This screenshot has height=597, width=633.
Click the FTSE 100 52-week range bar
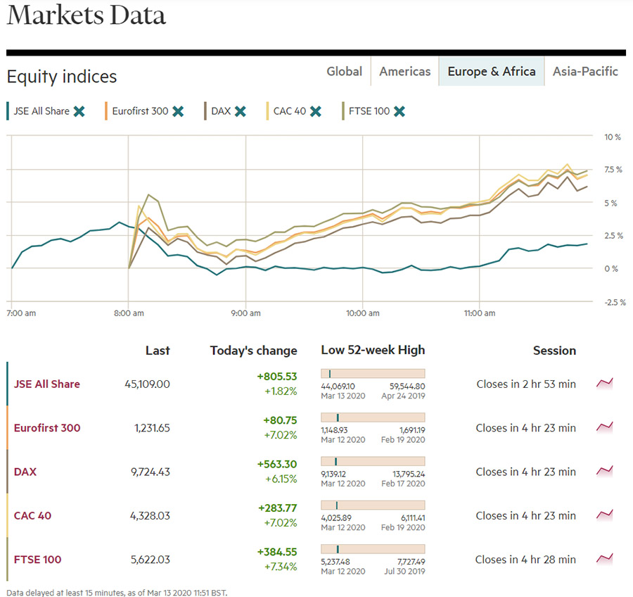tap(373, 549)
